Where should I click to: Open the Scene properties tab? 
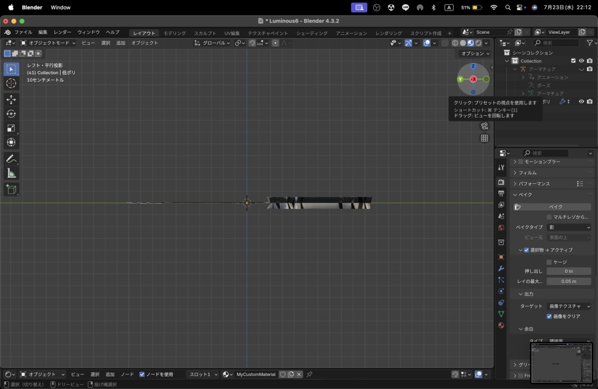501,216
